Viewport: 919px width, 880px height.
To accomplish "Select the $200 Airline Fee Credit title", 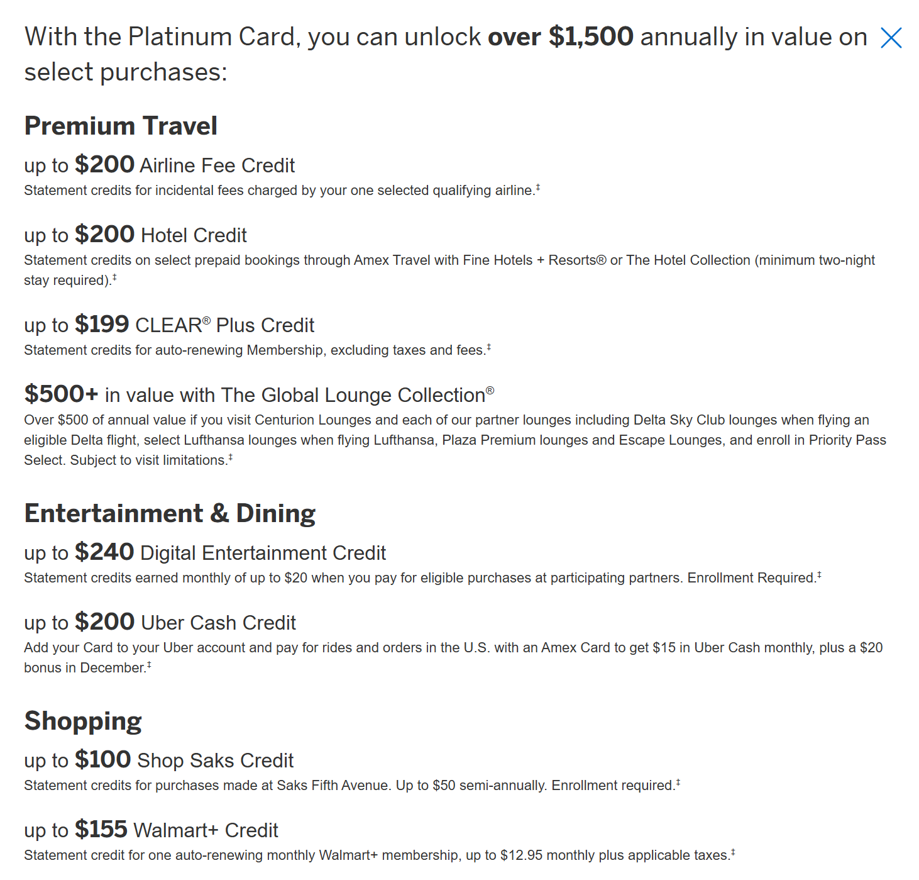I will [x=159, y=165].
